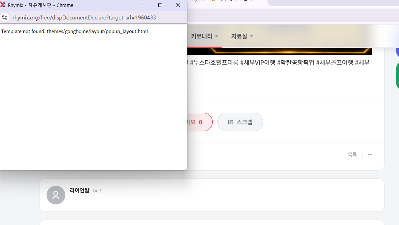Click the hashtag #세부골프여행
Image resolution: width=399 pixels, height=225 pixels.
click(x=335, y=63)
